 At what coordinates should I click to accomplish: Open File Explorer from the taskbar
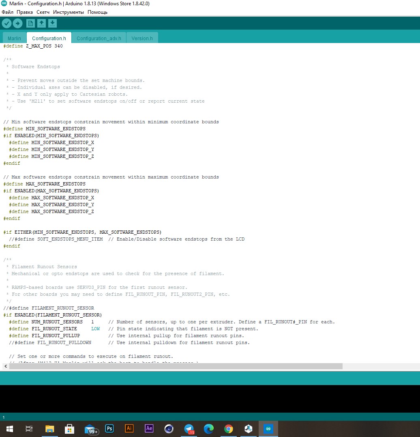pos(49,428)
